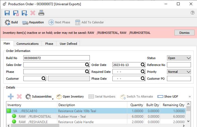Click the Inventory column header
The image size is (197, 127).
click(x=32, y=105)
